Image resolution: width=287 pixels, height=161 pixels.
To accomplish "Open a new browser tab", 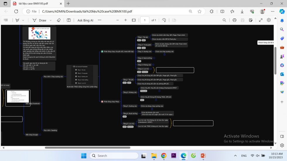I will 68,4.
